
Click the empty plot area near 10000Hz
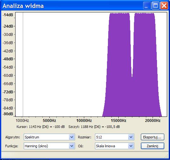point(84,65)
